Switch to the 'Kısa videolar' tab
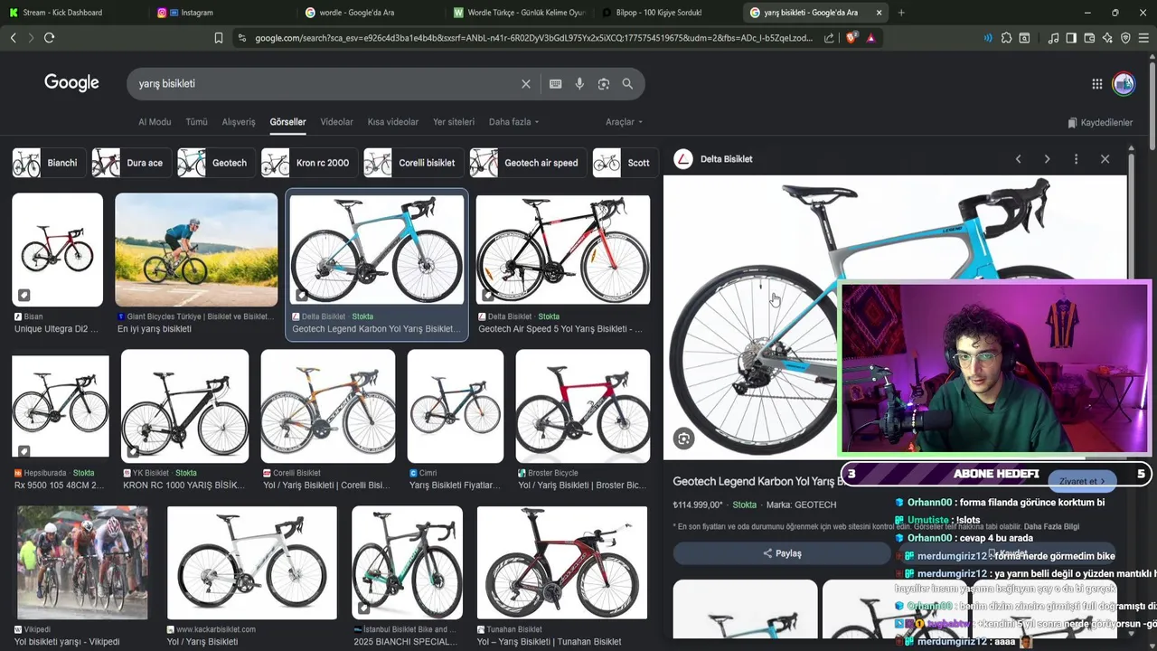 coord(393,122)
